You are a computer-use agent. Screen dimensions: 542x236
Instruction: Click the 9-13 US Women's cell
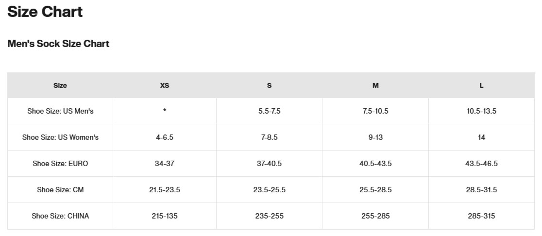[x=375, y=137]
